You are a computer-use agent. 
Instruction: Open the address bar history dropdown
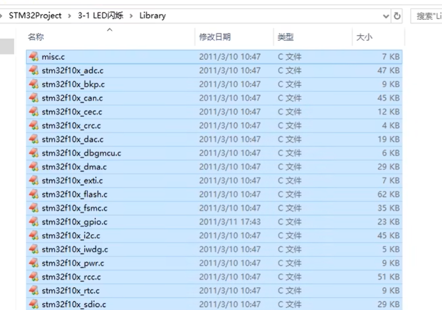click(x=386, y=17)
